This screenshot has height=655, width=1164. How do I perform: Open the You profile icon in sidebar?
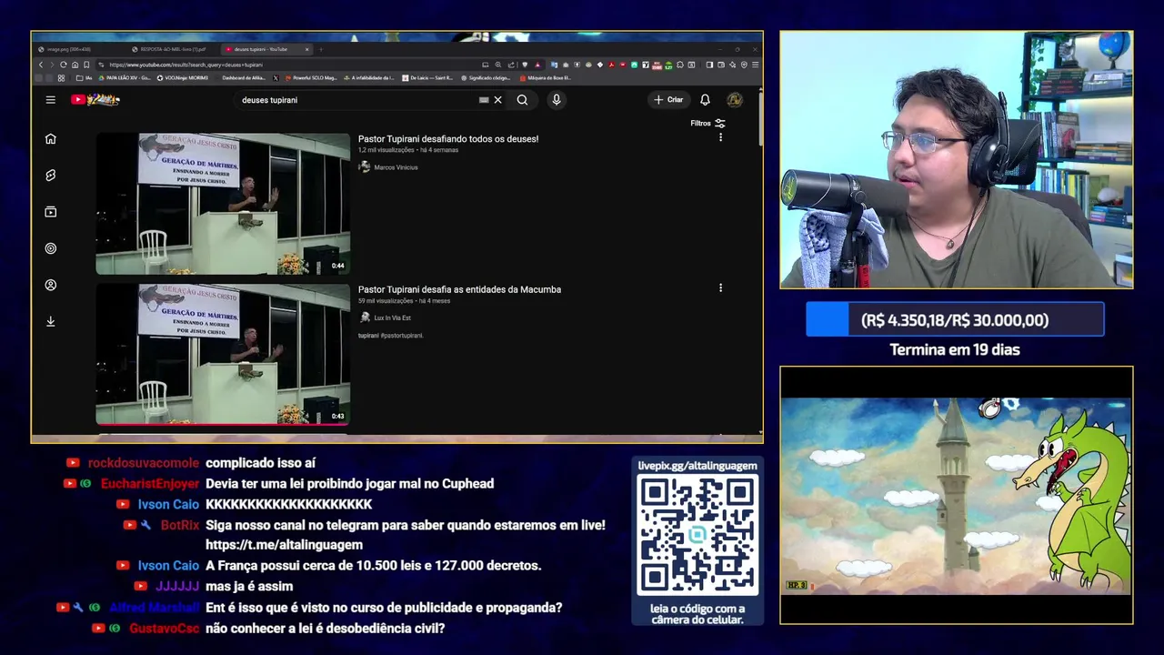pyautogui.click(x=51, y=285)
